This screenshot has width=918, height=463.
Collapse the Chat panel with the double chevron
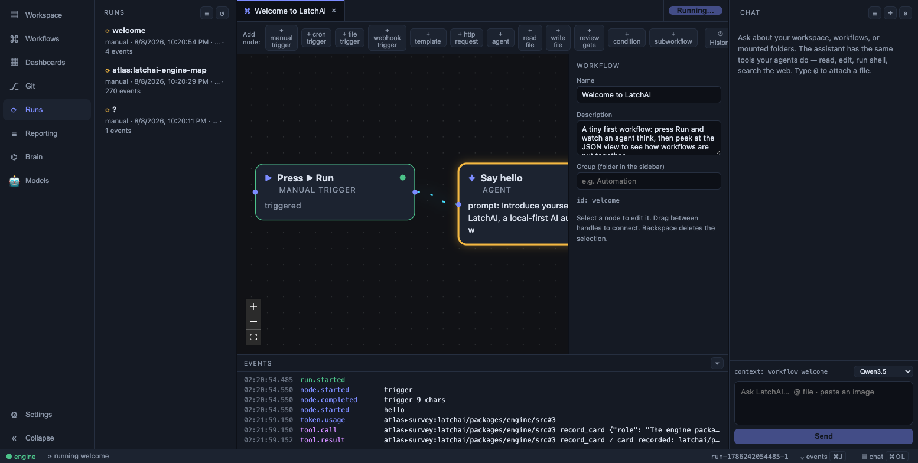click(906, 13)
